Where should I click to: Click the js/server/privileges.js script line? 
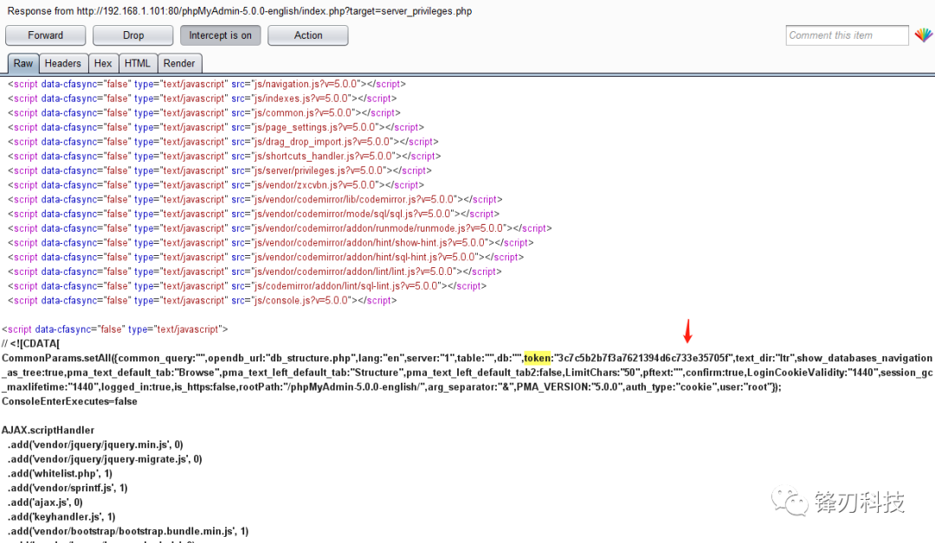pos(219,170)
